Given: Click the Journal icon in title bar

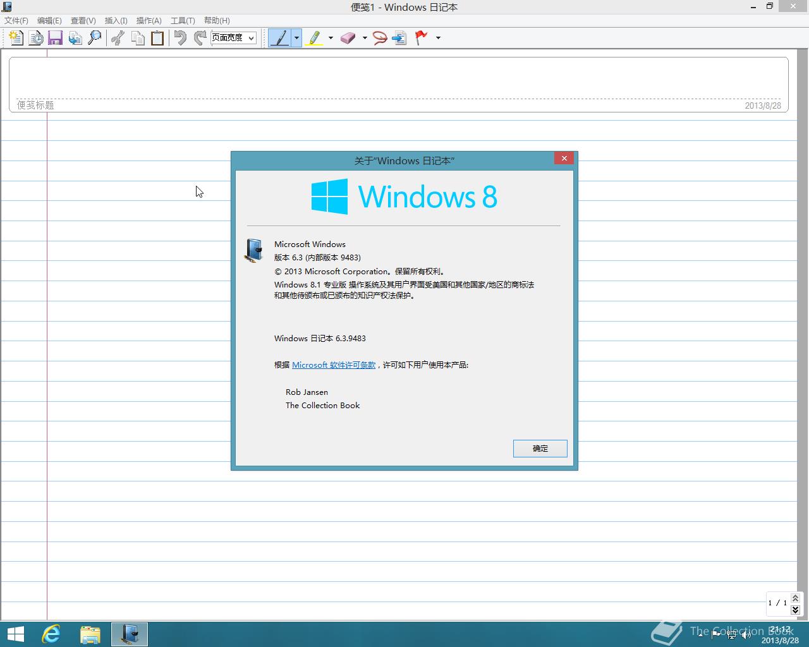Looking at the screenshot, I should [x=7, y=7].
